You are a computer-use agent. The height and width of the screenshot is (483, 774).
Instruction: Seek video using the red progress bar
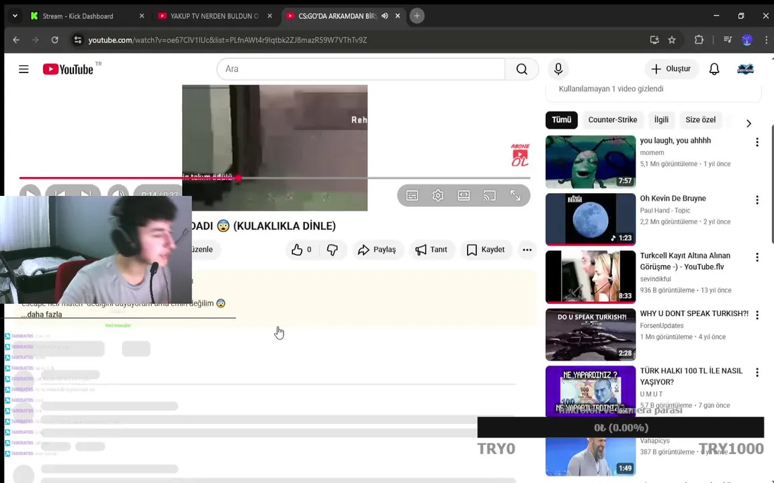pyautogui.click(x=274, y=178)
